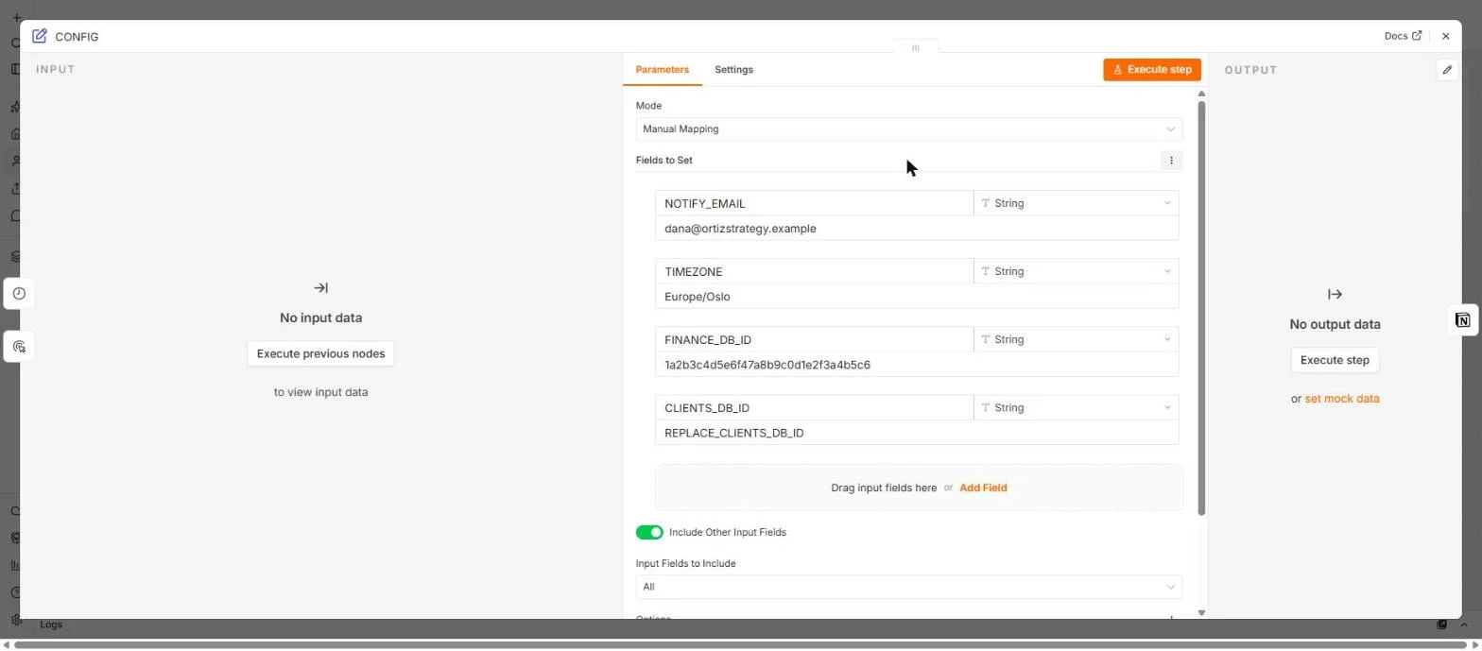
Task: Open type dropdown for TIMEZONE field
Action: pyautogui.click(x=1076, y=271)
